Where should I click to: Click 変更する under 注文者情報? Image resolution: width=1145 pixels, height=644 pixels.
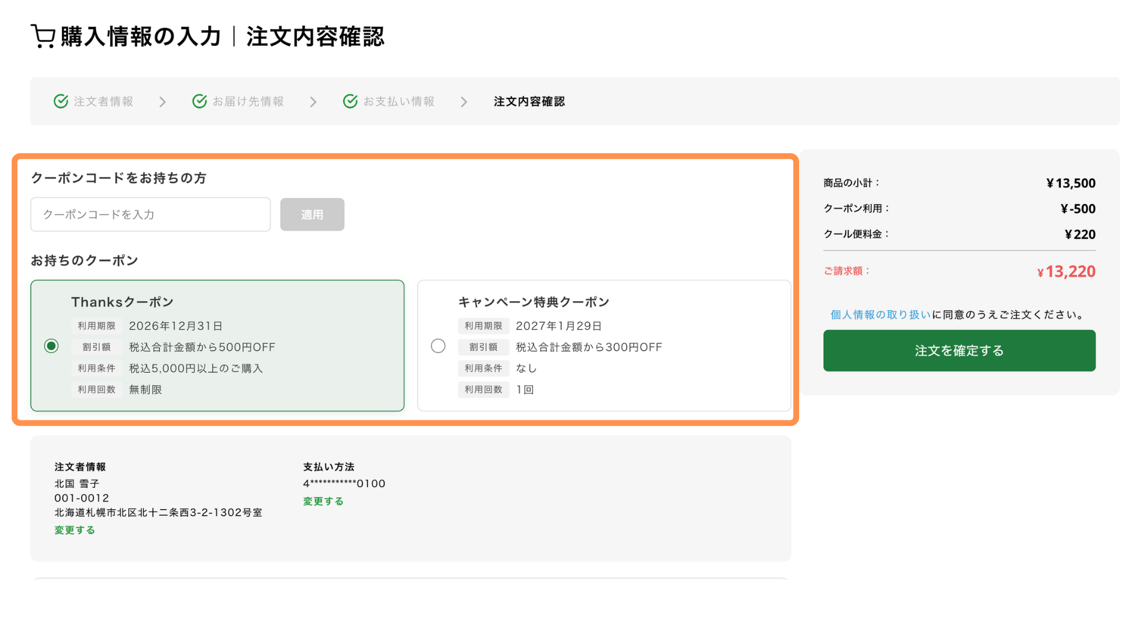75,530
